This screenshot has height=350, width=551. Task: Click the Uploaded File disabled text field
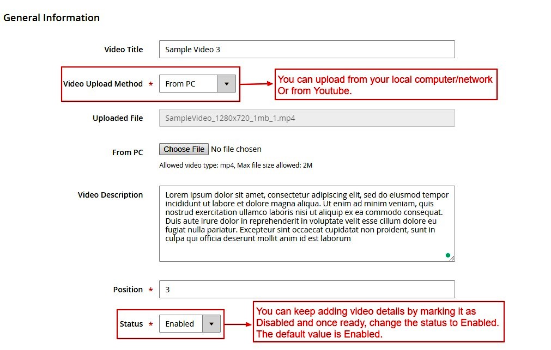(306, 118)
